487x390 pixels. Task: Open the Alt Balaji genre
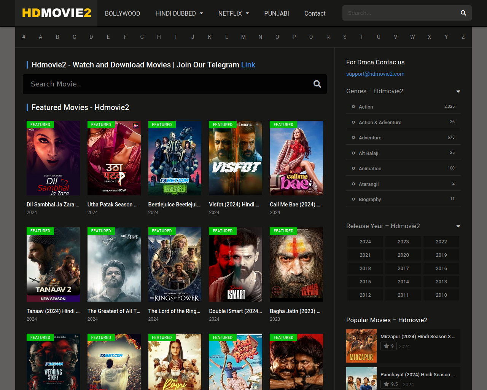(x=368, y=153)
